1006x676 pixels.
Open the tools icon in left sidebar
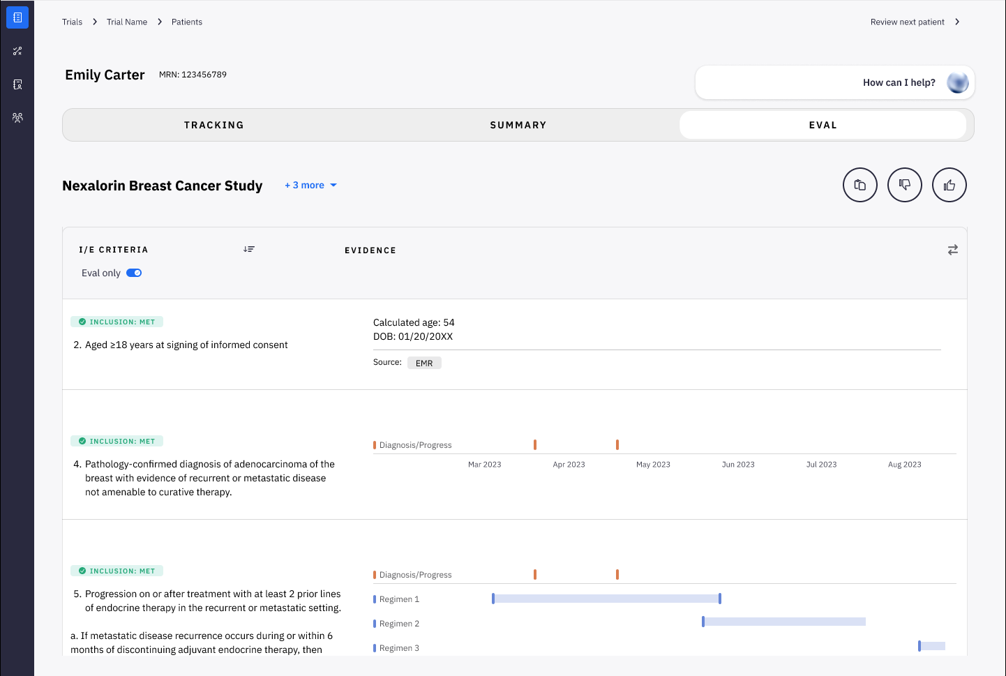17,51
